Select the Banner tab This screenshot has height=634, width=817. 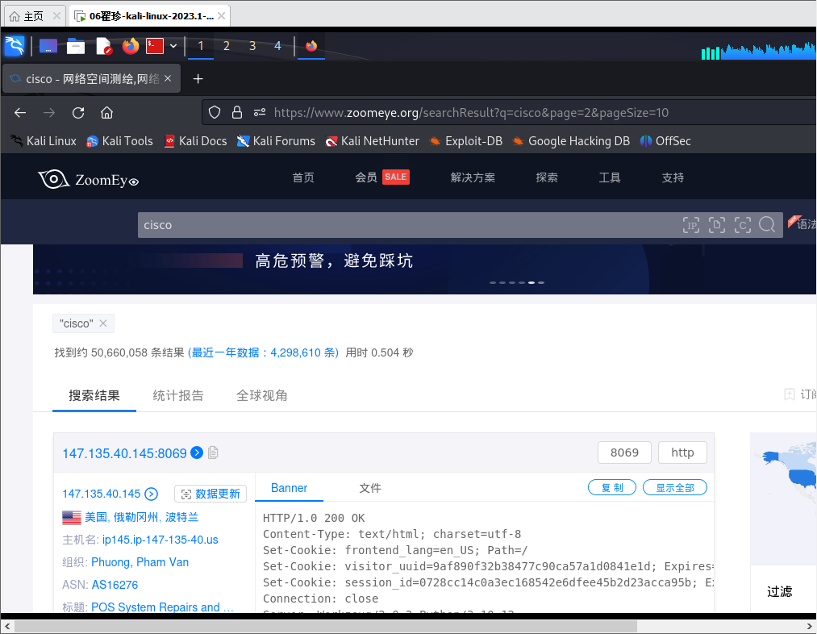[290, 488]
